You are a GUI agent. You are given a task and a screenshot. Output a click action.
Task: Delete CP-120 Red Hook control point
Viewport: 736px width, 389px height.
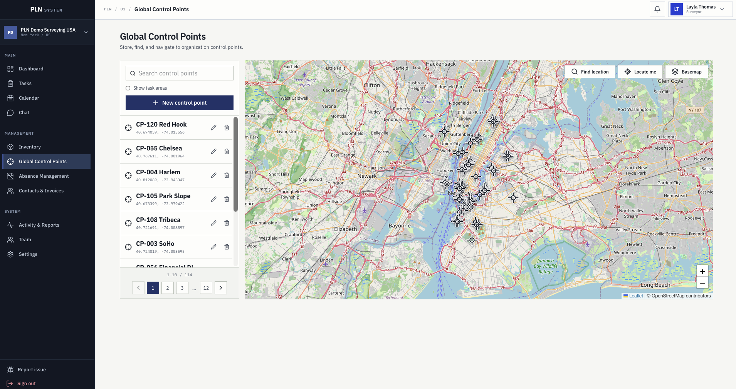[227, 128]
